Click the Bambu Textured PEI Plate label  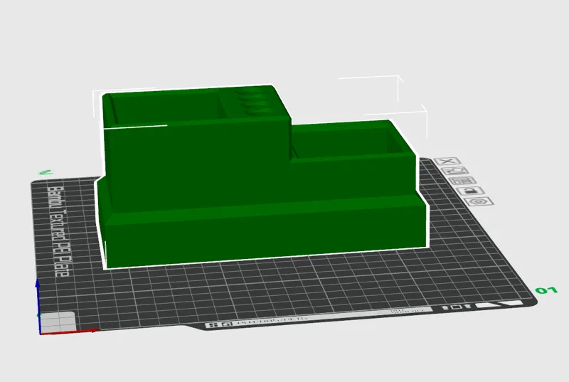pos(59,231)
